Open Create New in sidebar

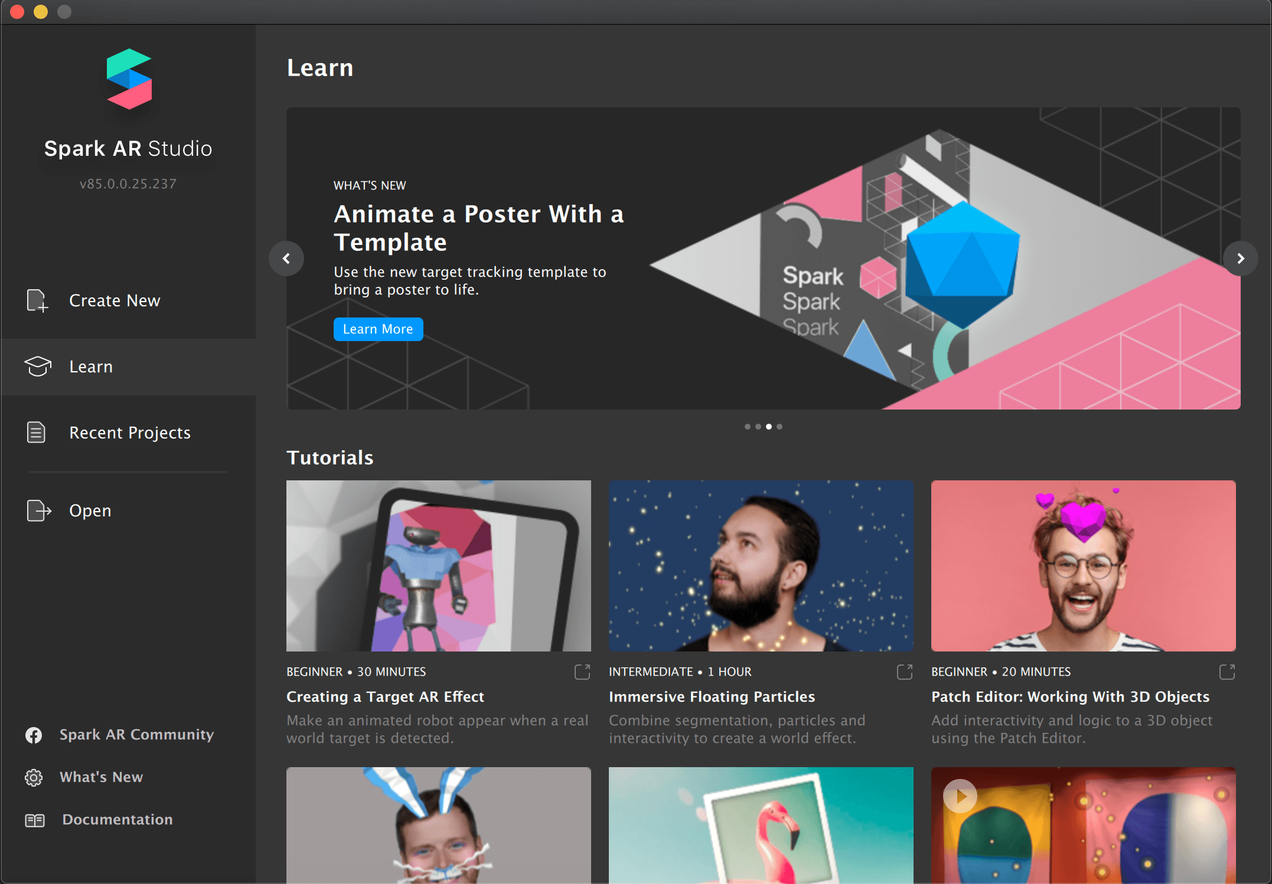click(x=129, y=300)
